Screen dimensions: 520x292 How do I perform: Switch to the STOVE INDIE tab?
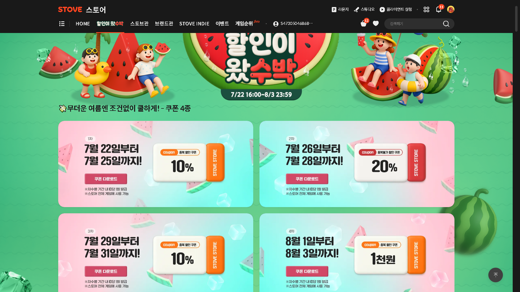[x=194, y=24]
